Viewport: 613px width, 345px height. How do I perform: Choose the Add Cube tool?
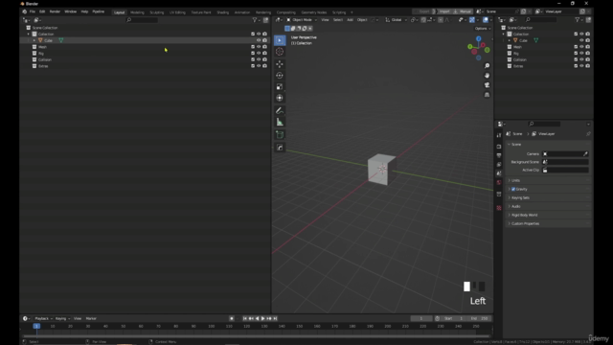click(x=280, y=134)
